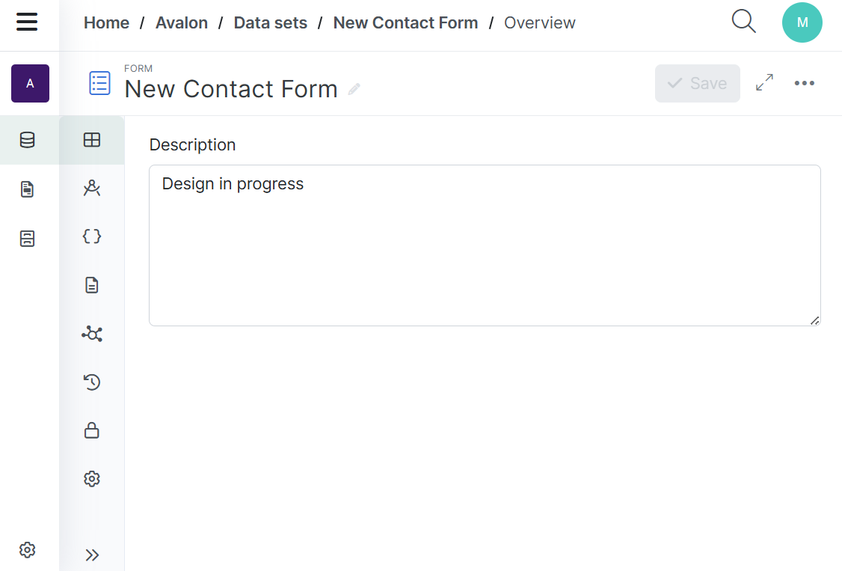Open the form settings gear icon

pyautogui.click(x=92, y=479)
